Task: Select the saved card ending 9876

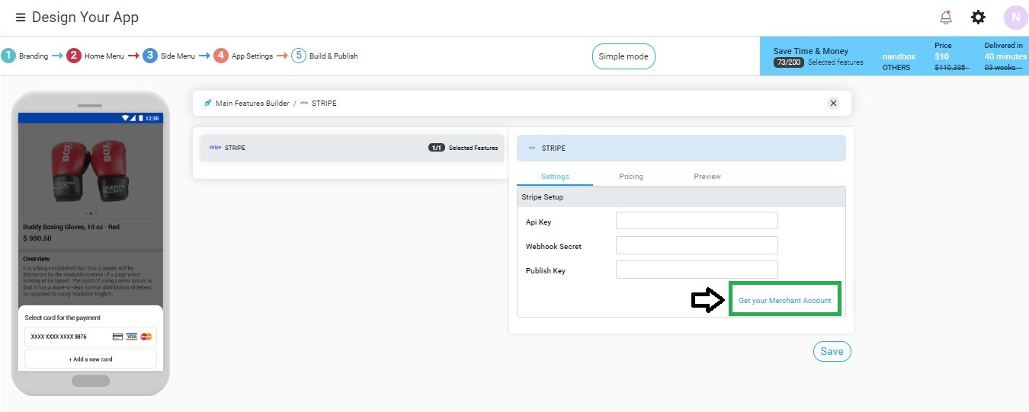Action: (x=90, y=336)
